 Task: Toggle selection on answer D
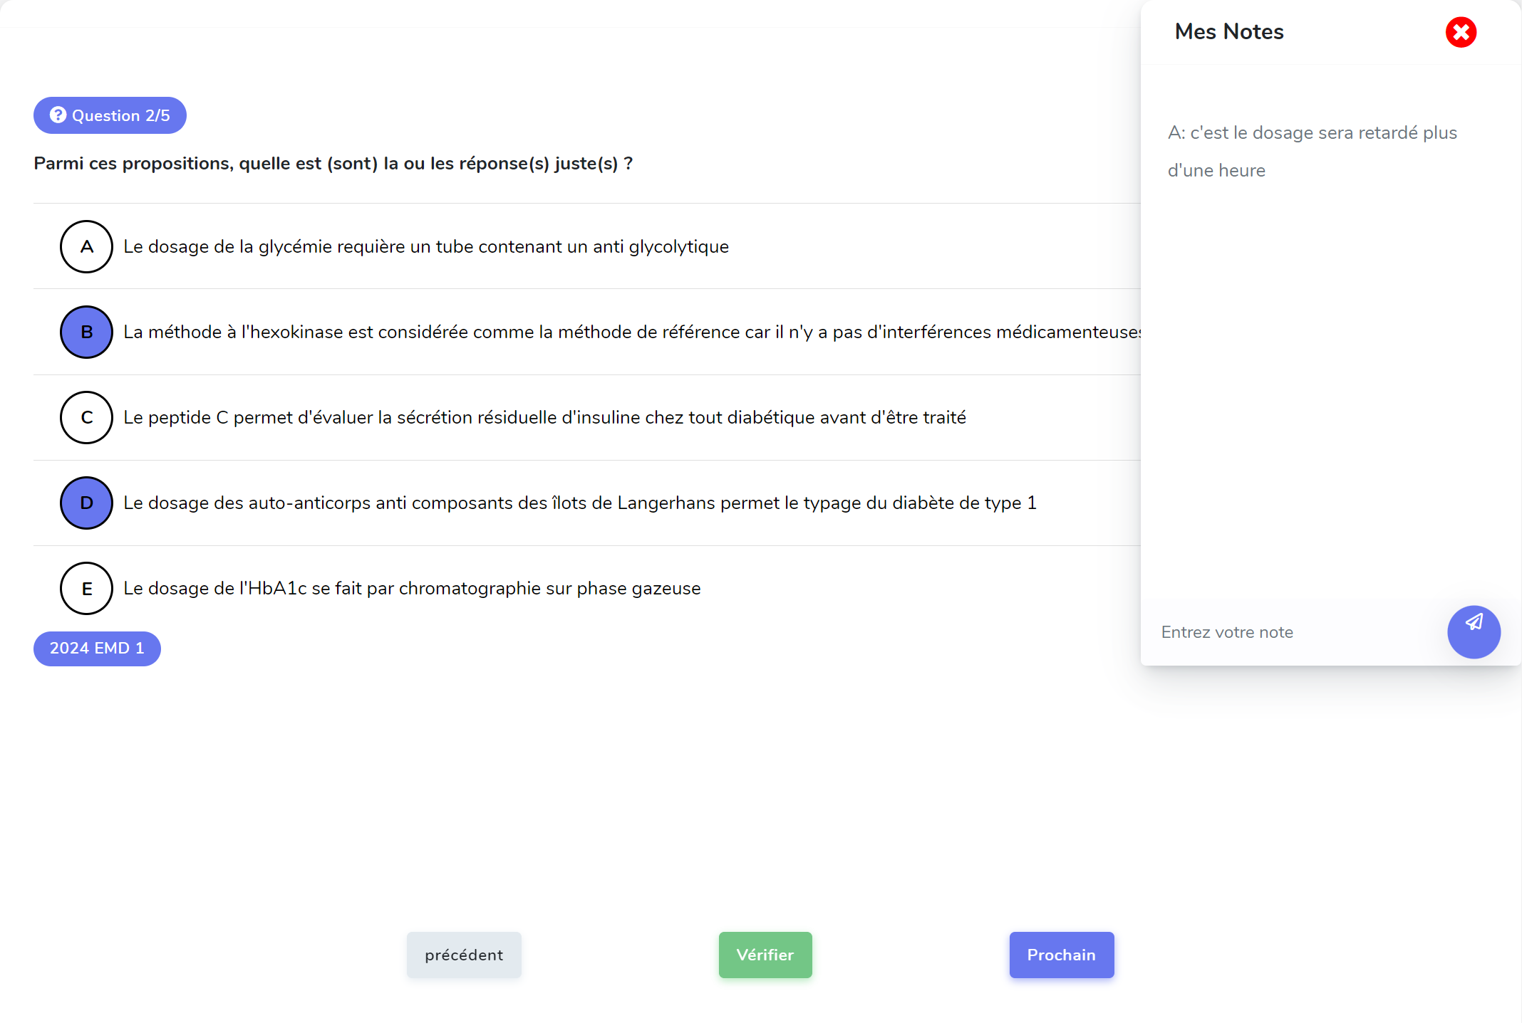[86, 503]
